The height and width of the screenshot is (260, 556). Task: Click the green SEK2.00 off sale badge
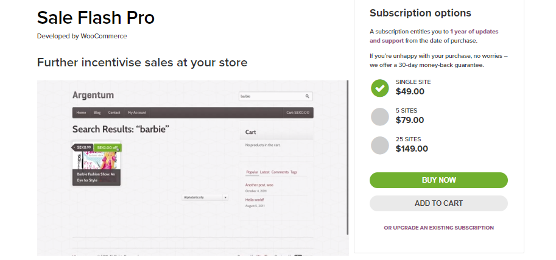click(107, 147)
